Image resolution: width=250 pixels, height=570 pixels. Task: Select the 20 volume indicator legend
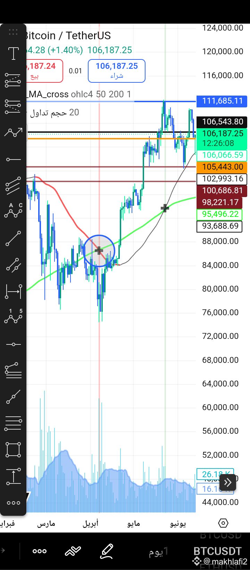[x=55, y=113]
